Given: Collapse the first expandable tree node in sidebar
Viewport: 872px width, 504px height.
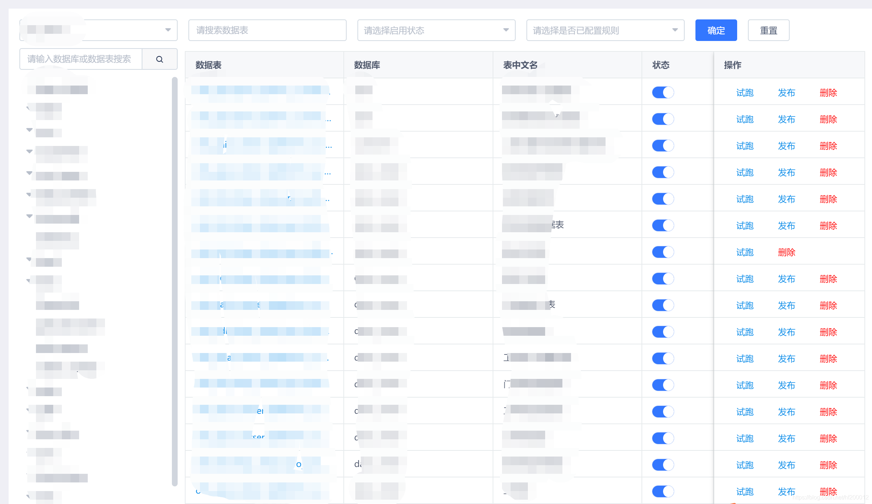Looking at the screenshot, I should coord(29,108).
